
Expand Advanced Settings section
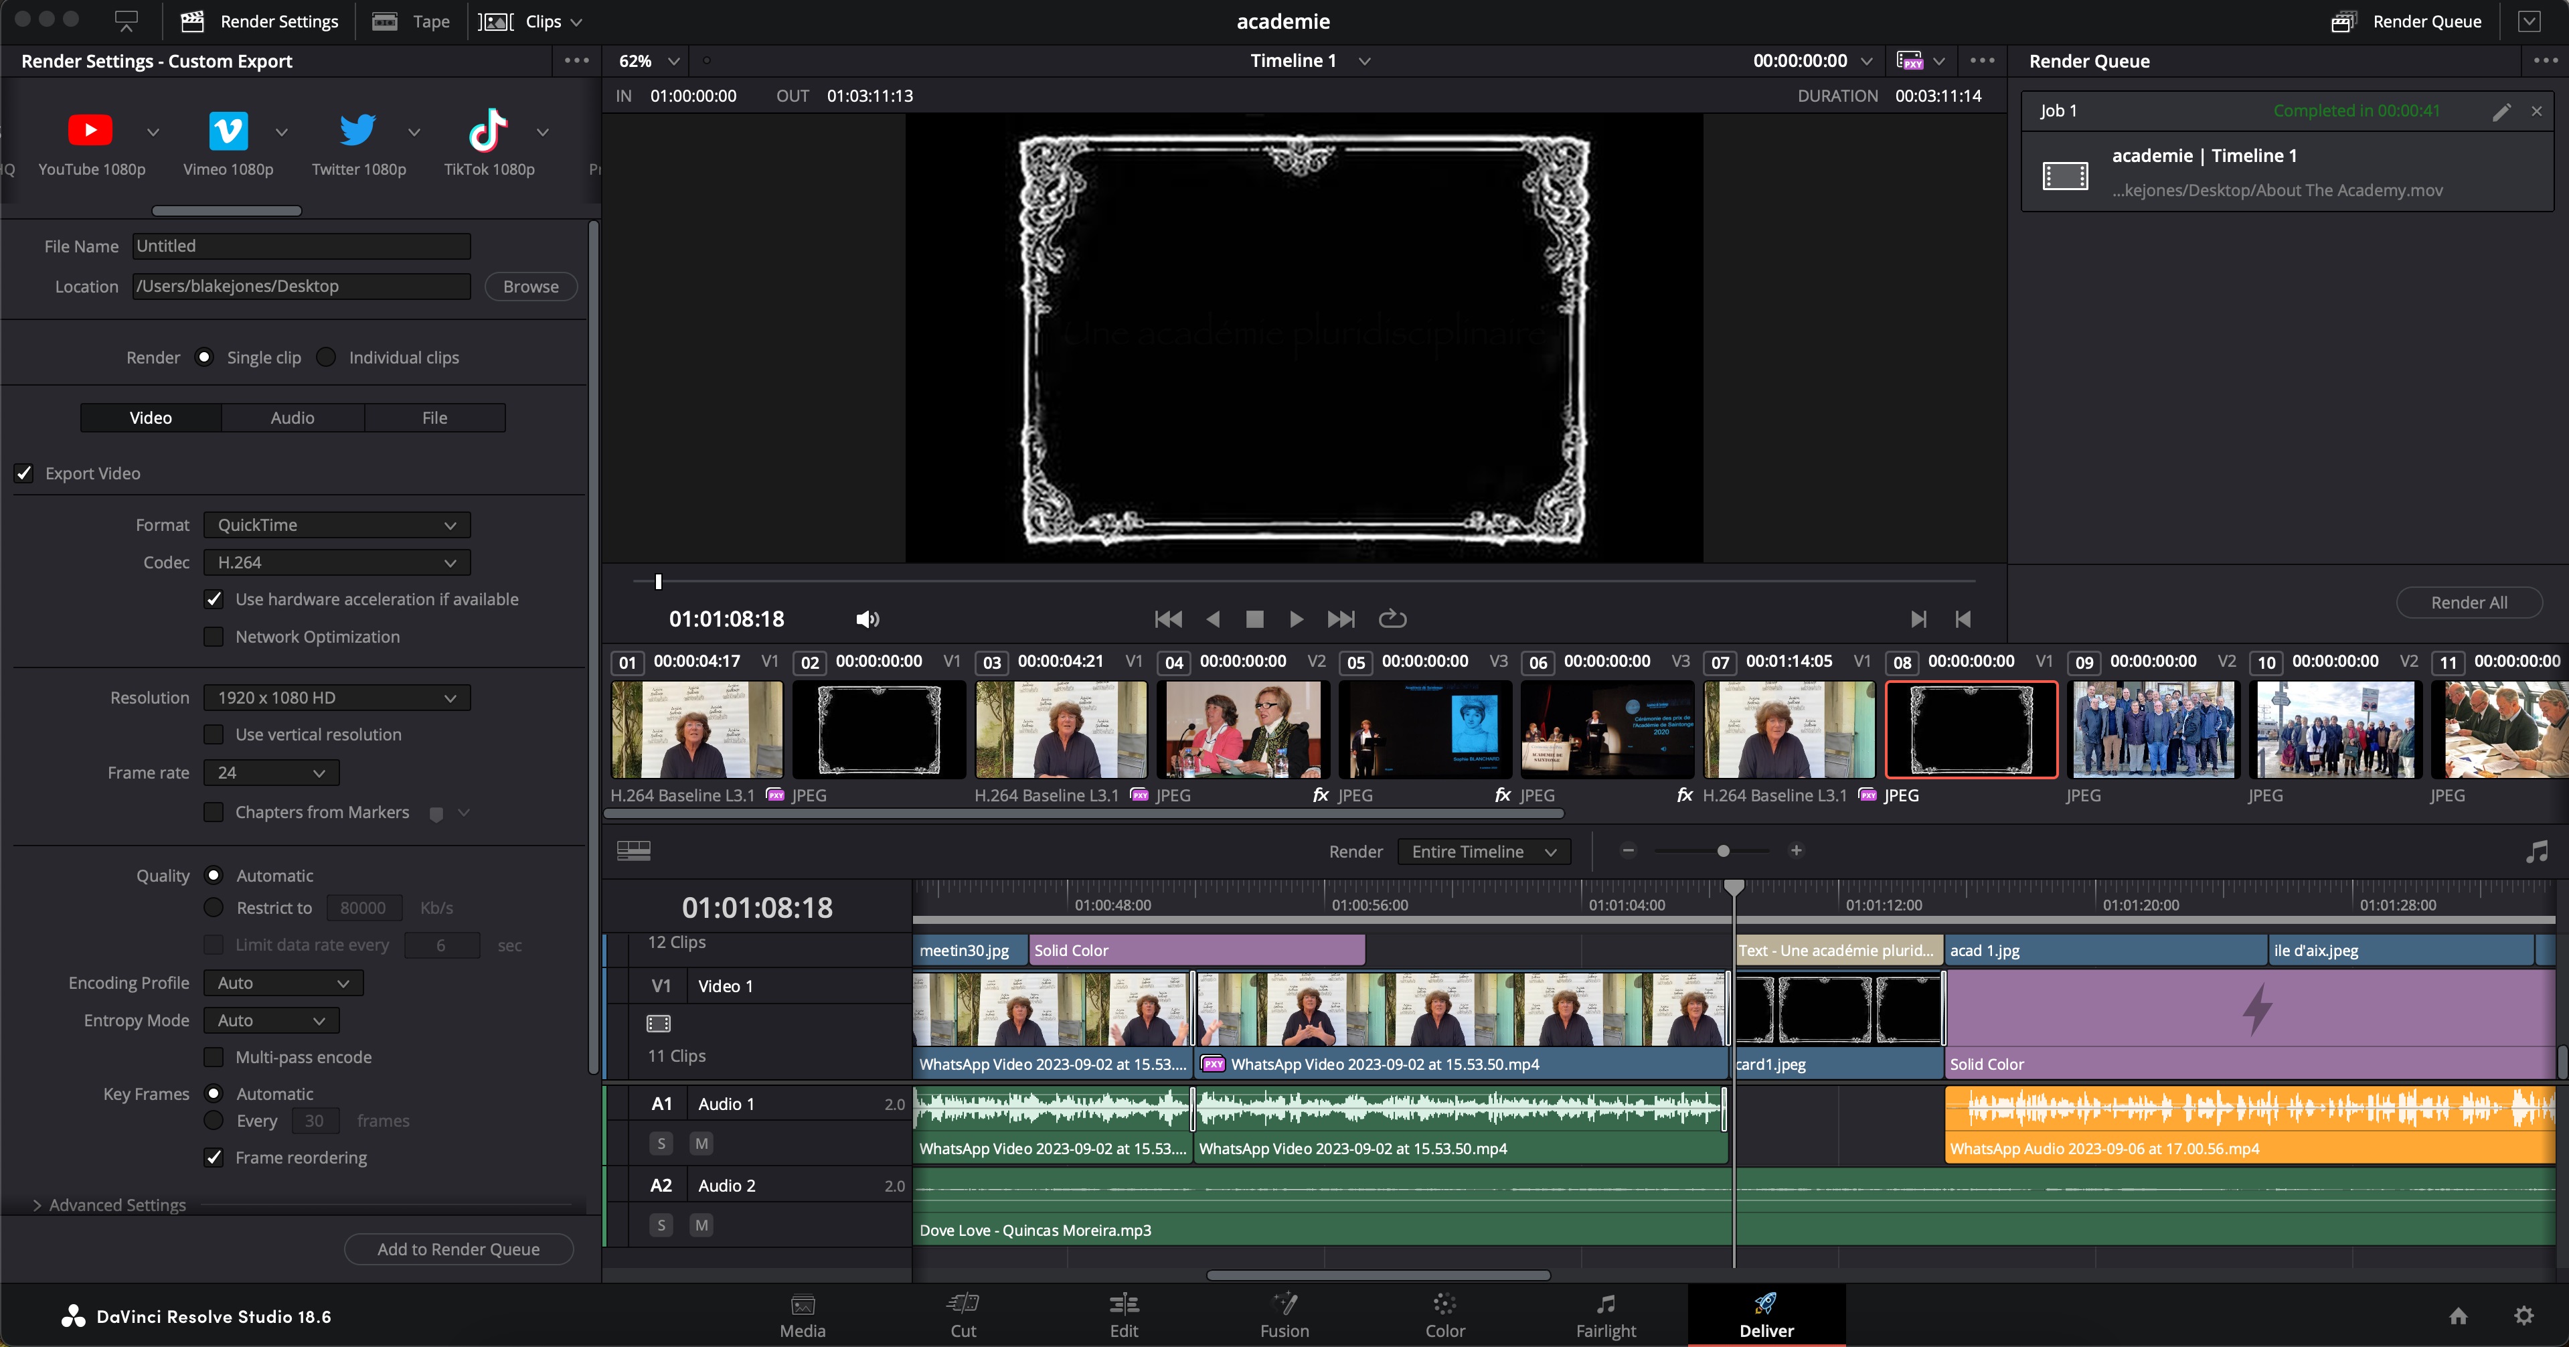pyautogui.click(x=38, y=1205)
